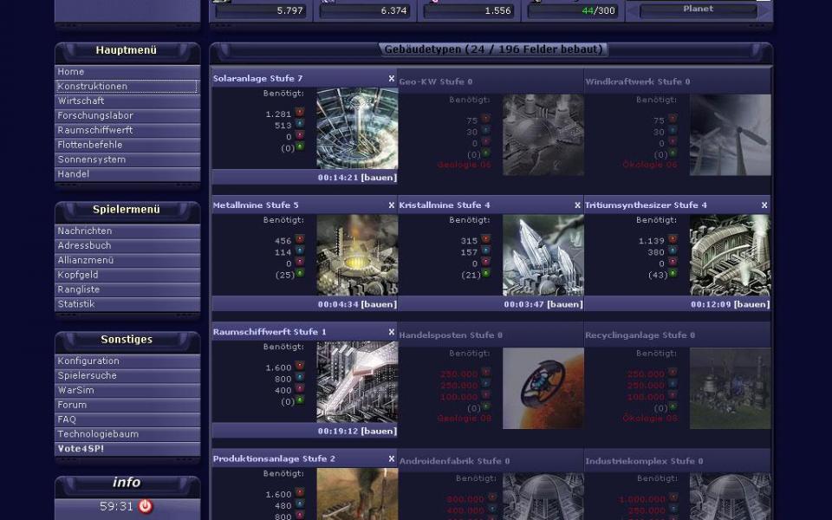Click the resource icon next to 1.281 in Solaranlage

[x=300, y=113]
